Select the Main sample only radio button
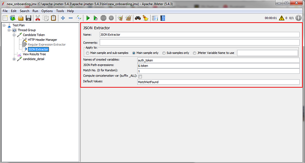The image size is (305, 163). 134,53
